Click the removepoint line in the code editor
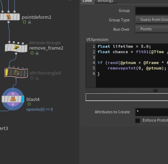The width and height of the screenshot is (168, 164). coord(137,68)
